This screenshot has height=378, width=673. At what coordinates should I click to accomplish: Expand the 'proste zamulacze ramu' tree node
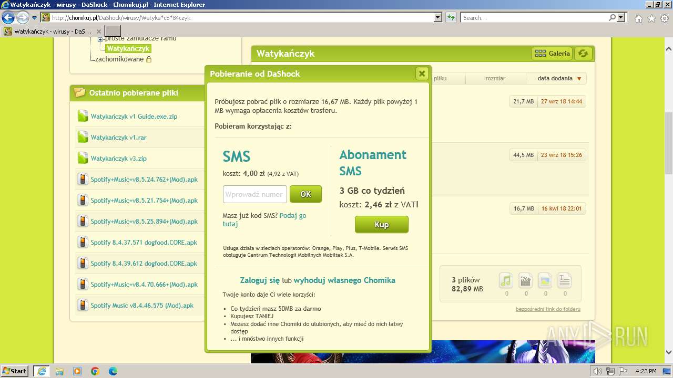pyautogui.click(x=100, y=39)
